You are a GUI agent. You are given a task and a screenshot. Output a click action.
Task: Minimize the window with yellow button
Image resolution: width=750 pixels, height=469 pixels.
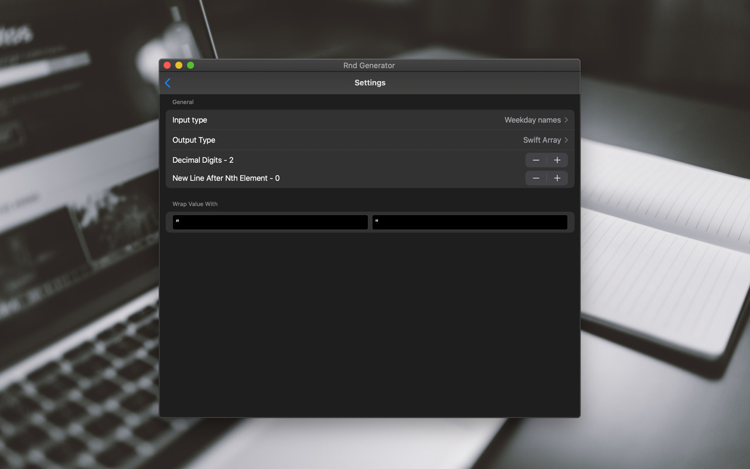click(179, 65)
